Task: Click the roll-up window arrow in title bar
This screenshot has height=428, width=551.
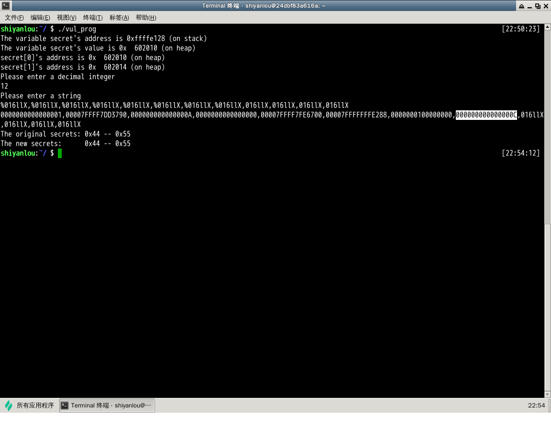Action: tap(521, 6)
